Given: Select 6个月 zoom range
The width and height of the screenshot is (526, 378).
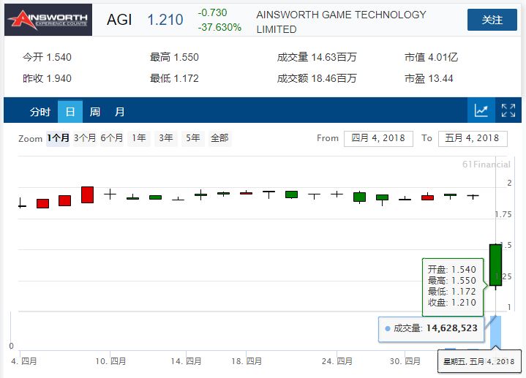Looking at the screenshot, I should pyautogui.click(x=112, y=138).
